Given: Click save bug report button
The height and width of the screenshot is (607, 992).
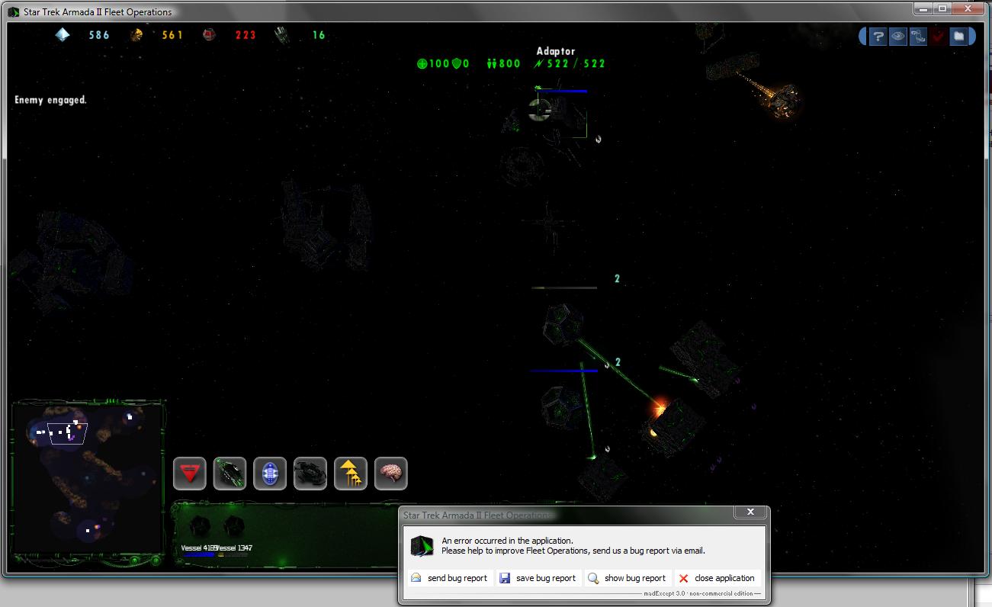Looking at the screenshot, I should (538, 578).
